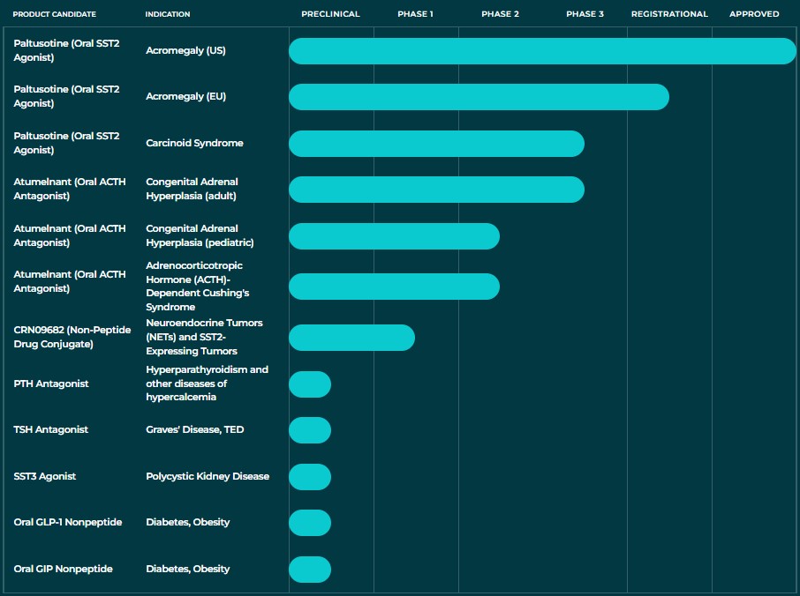Screen dimensions: 800x596
Task: Click the Oral GLP-1 Nonpeptide preclinical bar
Action: coord(310,523)
